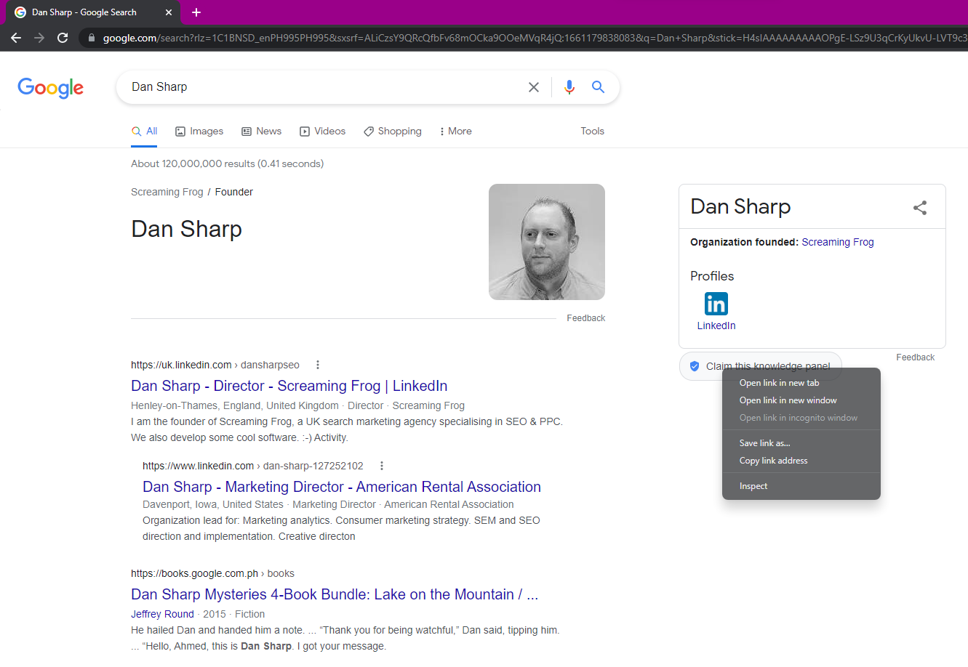This screenshot has height=667, width=968.
Task: Switch to the Images tab
Action: point(199,132)
